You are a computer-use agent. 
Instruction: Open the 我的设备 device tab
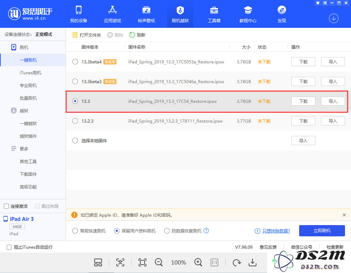pos(79,14)
